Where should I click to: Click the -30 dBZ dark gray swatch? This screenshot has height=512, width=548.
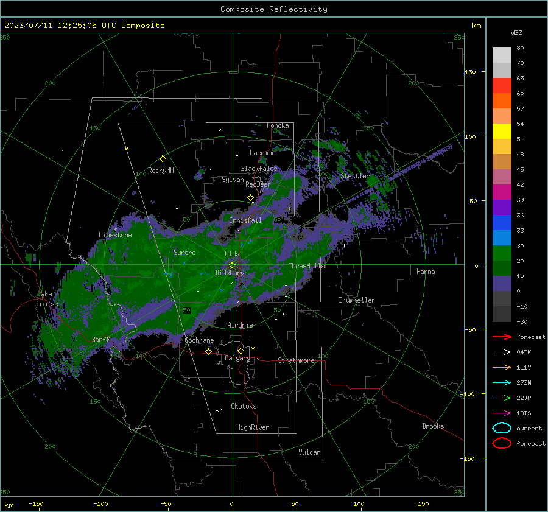[x=502, y=314]
